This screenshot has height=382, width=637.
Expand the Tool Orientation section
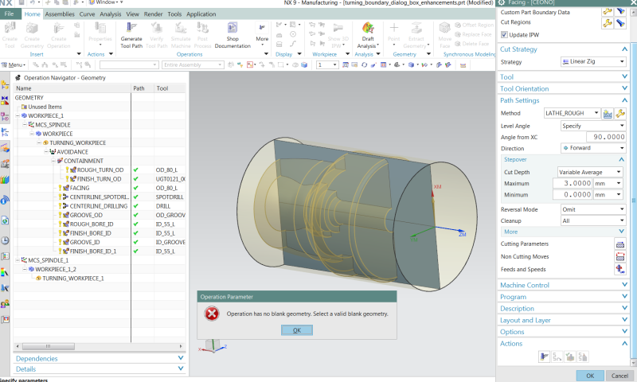(x=563, y=88)
